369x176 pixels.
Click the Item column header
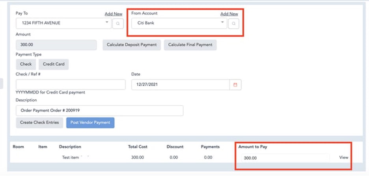[43, 147]
